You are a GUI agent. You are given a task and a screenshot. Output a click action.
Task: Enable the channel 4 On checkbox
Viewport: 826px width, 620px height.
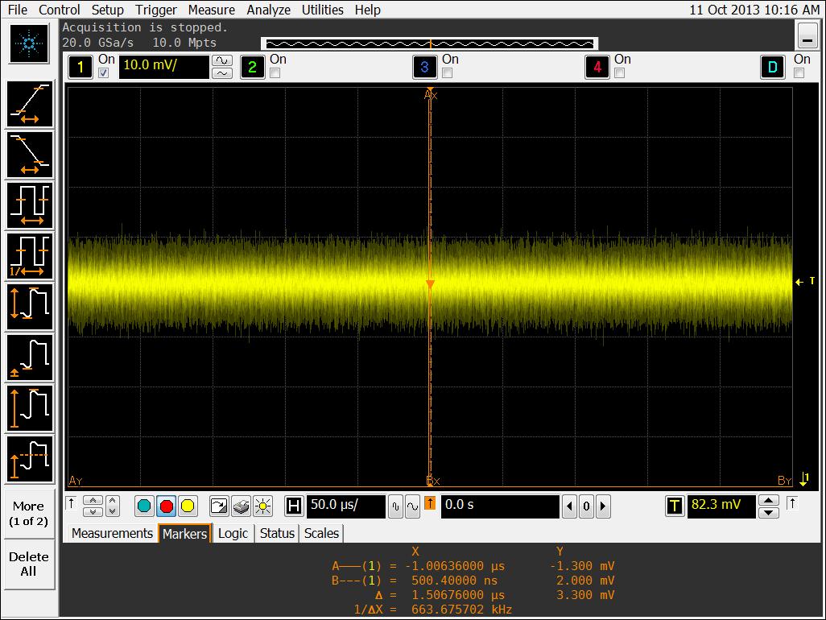pyautogui.click(x=620, y=73)
